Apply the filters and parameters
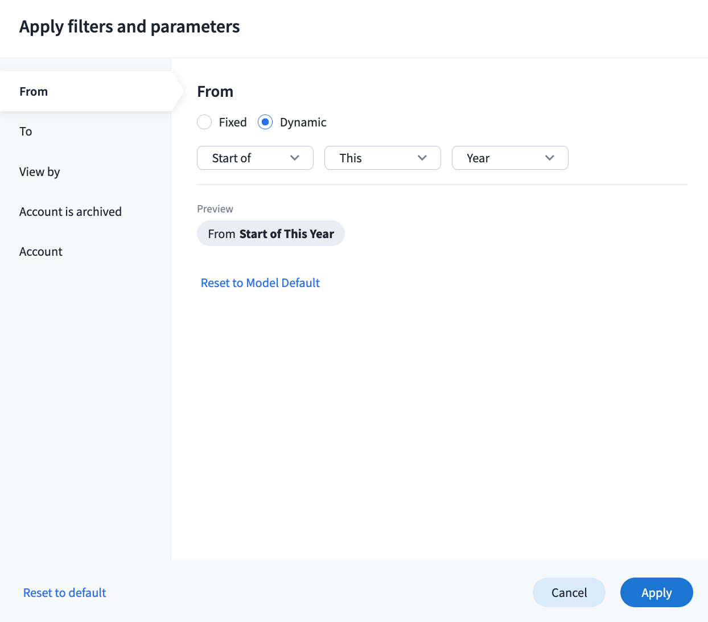The width and height of the screenshot is (708, 622). [657, 592]
